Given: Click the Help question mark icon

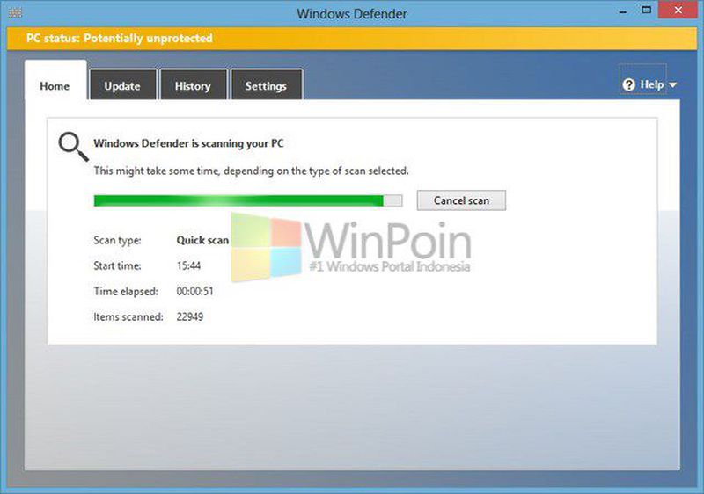Looking at the screenshot, I should [628, 84].
